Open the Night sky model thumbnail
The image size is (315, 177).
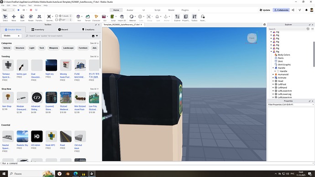(x=51, y=65)
